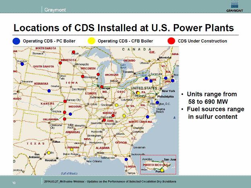Click the "Toronto" city label
The width and height of the screenshot is (251, 188).
pos(128,72)
